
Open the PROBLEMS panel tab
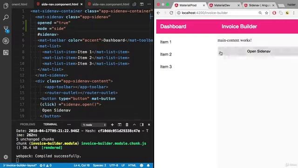[x=27, y=125]
